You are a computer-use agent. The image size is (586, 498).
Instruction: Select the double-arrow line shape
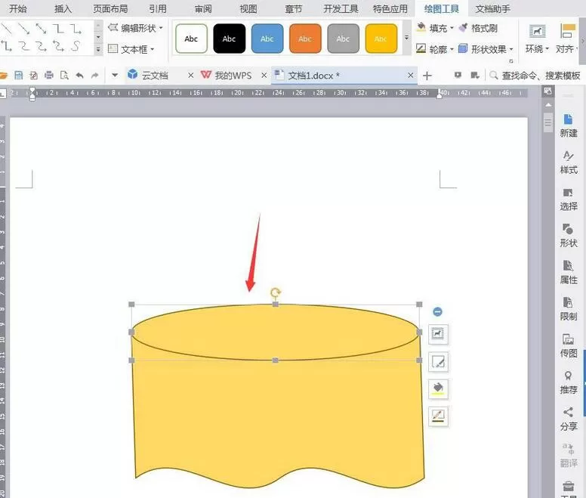coord(41,28)
